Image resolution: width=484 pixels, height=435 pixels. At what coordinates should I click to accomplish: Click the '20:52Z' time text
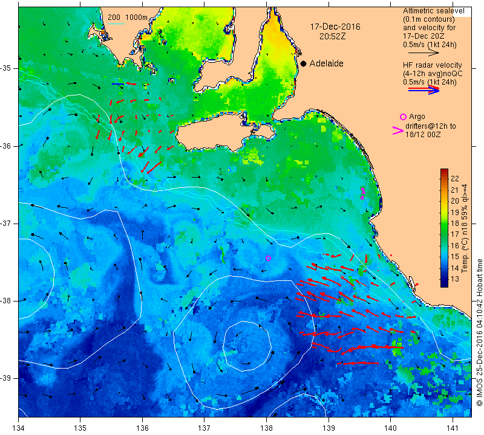click(x=332, y=36)
